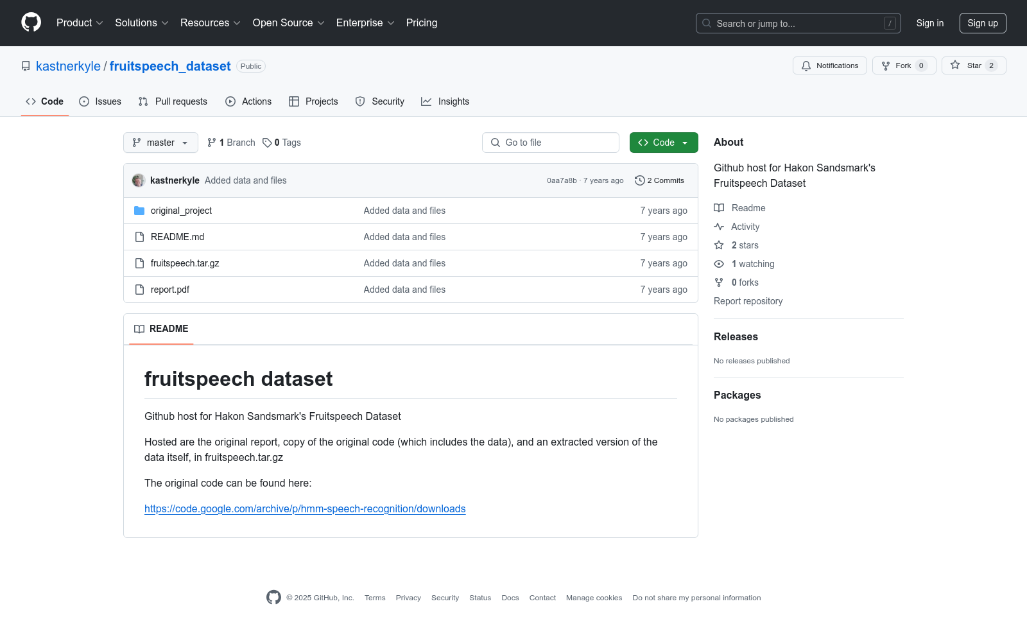1027x642 pixels.
Task: Open the footer Security link
Action: [x=445, y=598]
